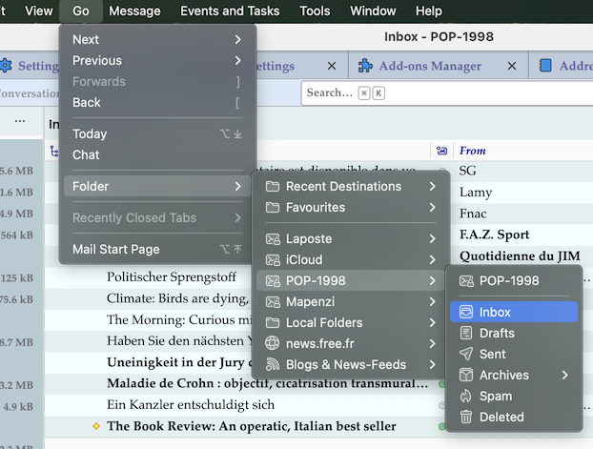Click the Laposte account mail icon
The image size is (593, 449).
[x=273, y=239]
